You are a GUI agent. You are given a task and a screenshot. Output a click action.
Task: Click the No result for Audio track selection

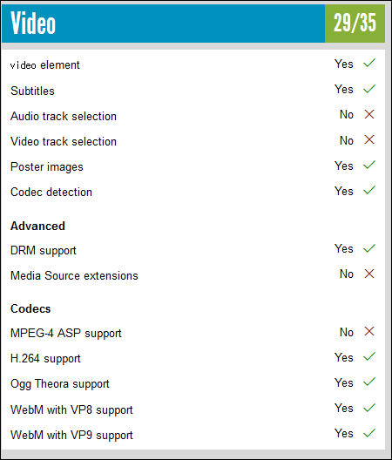[346, 114]
